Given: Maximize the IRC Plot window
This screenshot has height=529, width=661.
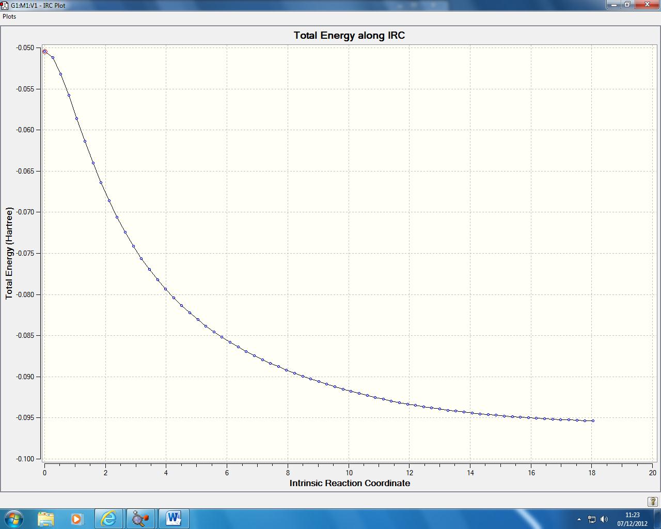Looking at the screenshot, I should [x=627, y=5].
